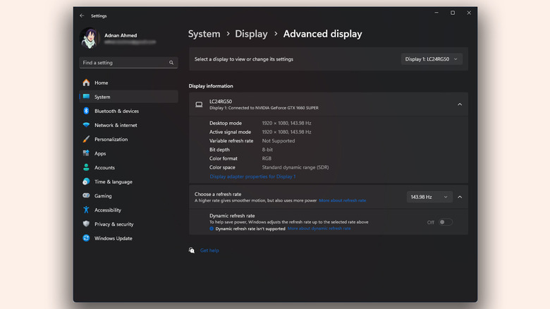Click More about refresh rate link
The image size is (550, 309).
(x=343, y=200)
